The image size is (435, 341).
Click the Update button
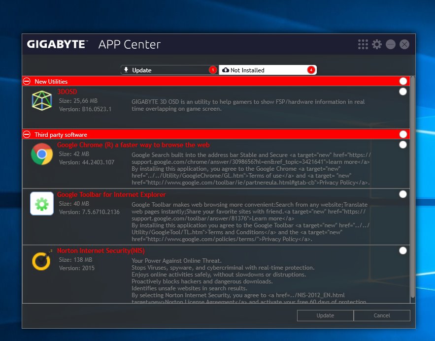pyautogui.click(x=325, y=315)
